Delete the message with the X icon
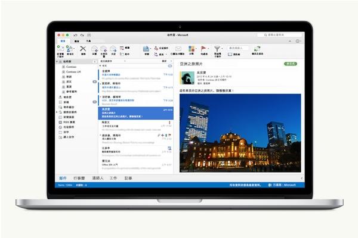Screen dimensions: 358x238 tap(83, 48)
